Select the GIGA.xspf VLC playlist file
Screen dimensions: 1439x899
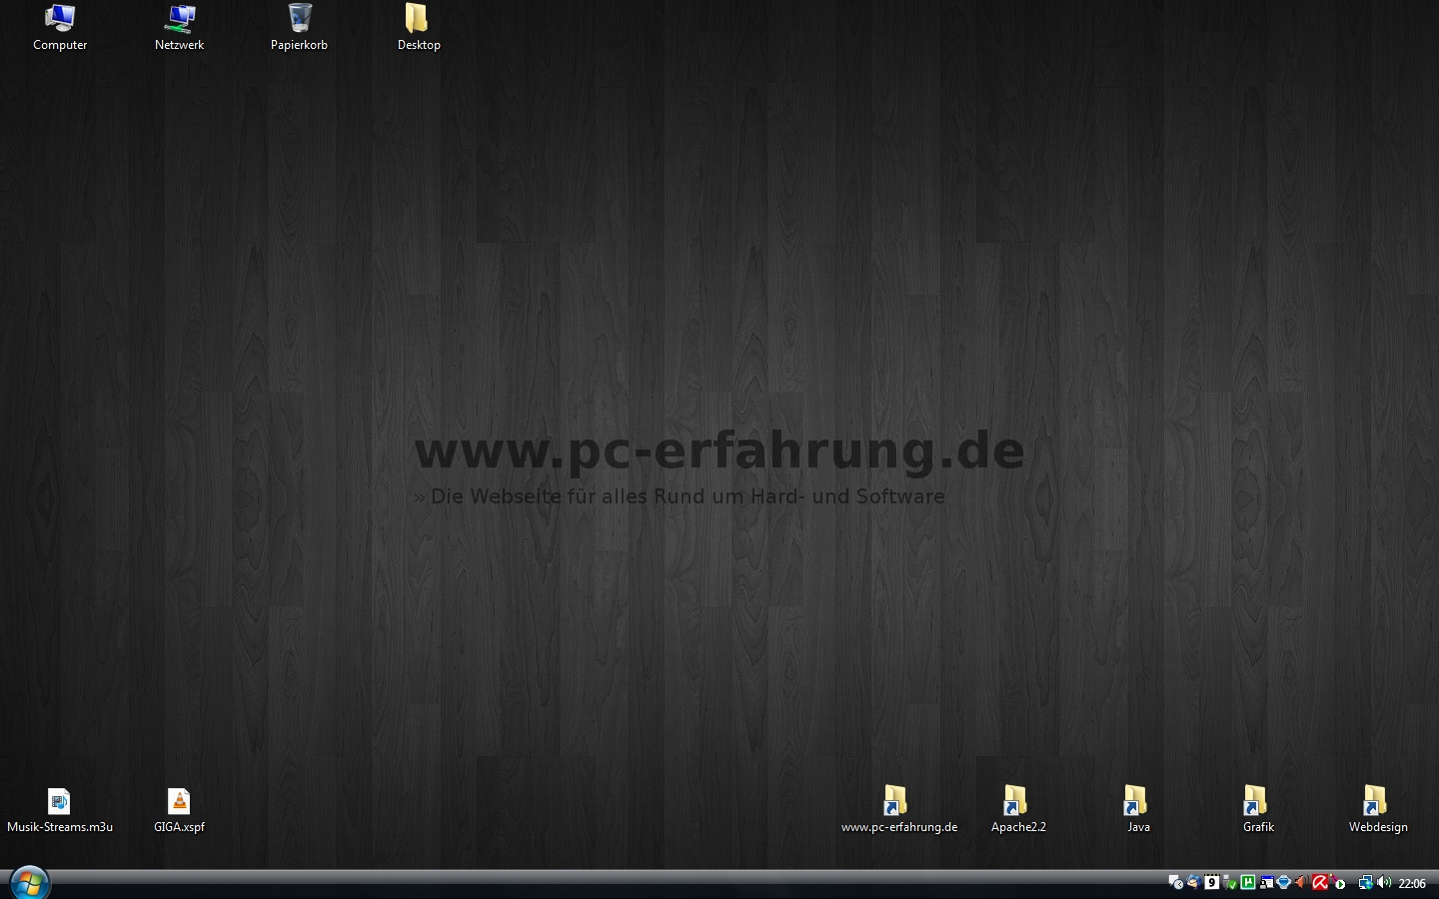179,802
